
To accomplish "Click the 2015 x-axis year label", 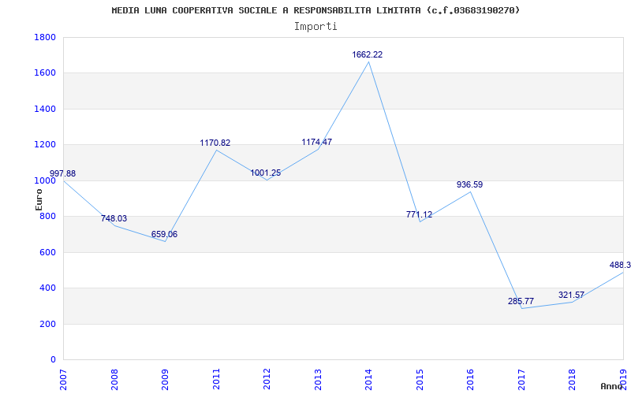I will click(420, 379).
